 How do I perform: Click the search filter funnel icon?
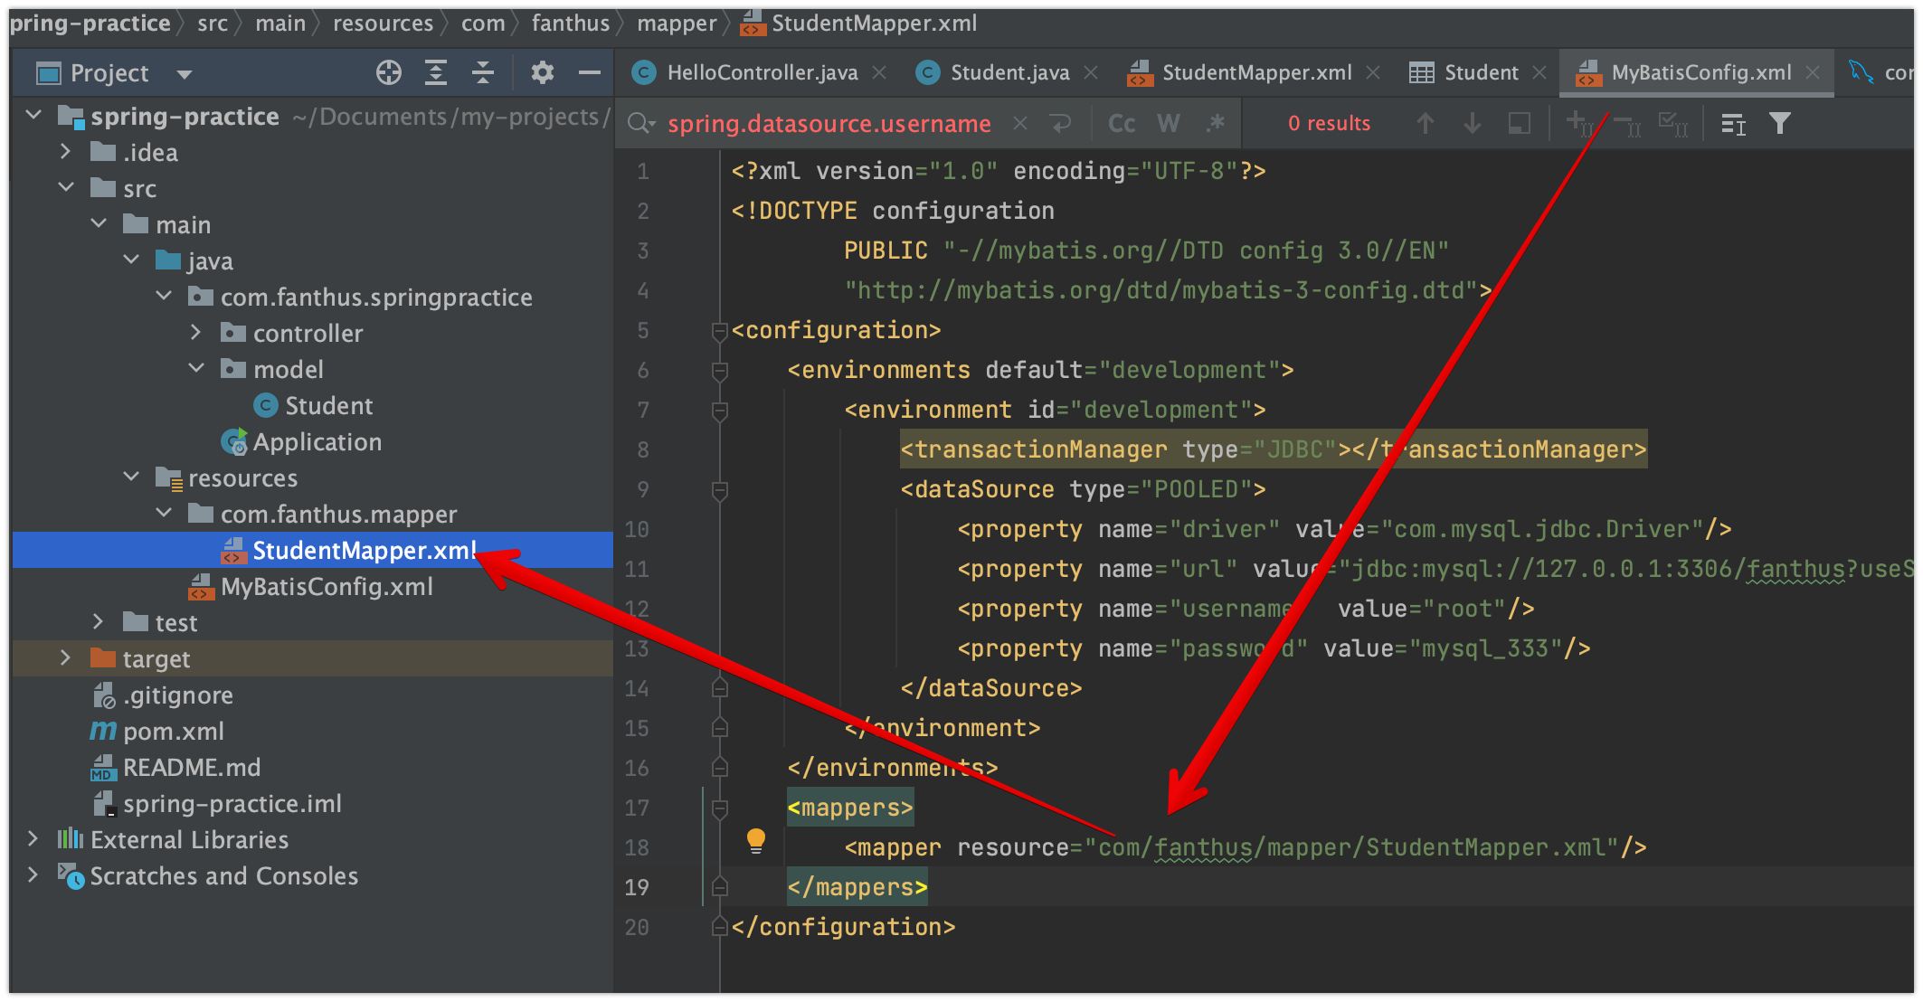tap(1779, 124)
